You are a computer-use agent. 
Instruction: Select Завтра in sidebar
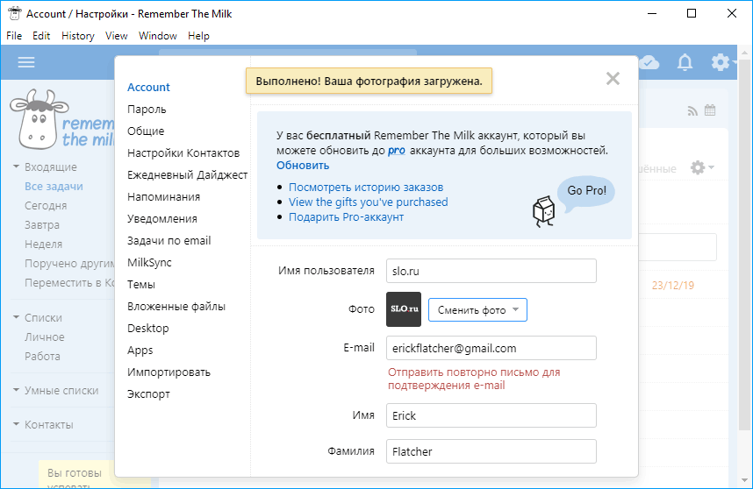pyautogui.click(x=42, y=225)
